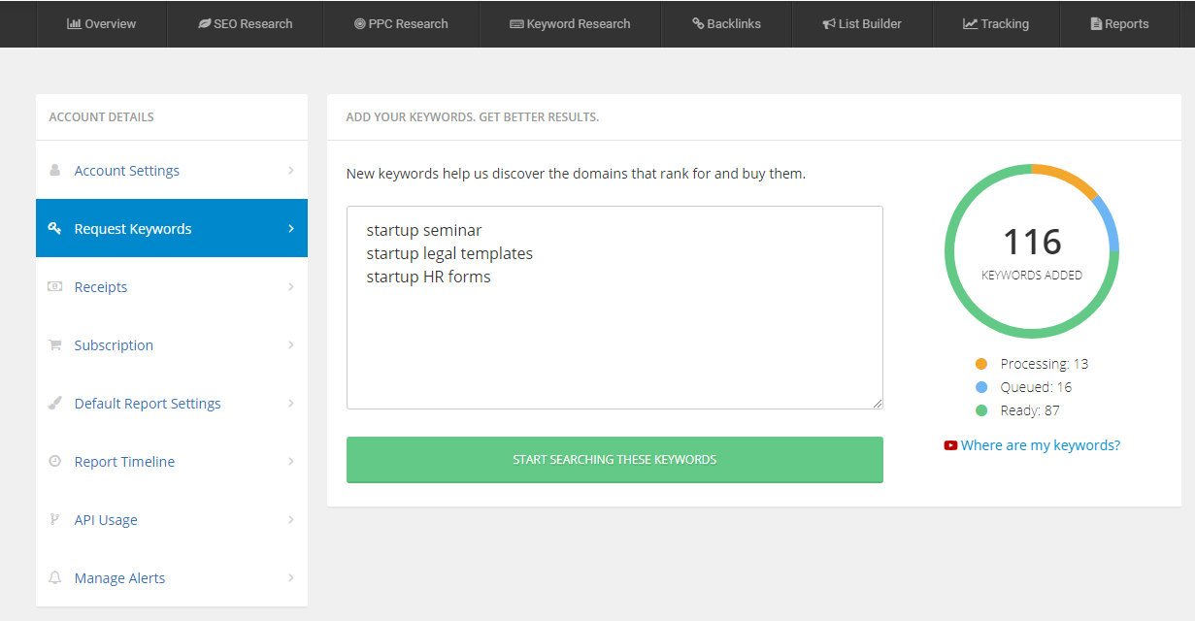Click the 'Queued: 16' legend text
Image resolution: width=1195 pixels, height=621 pixels.
pyautogui.click(x=1036, y=387)
